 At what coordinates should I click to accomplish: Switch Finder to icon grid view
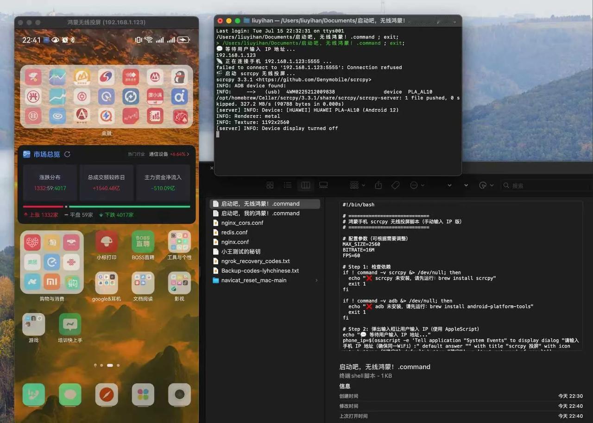point(270,185)
